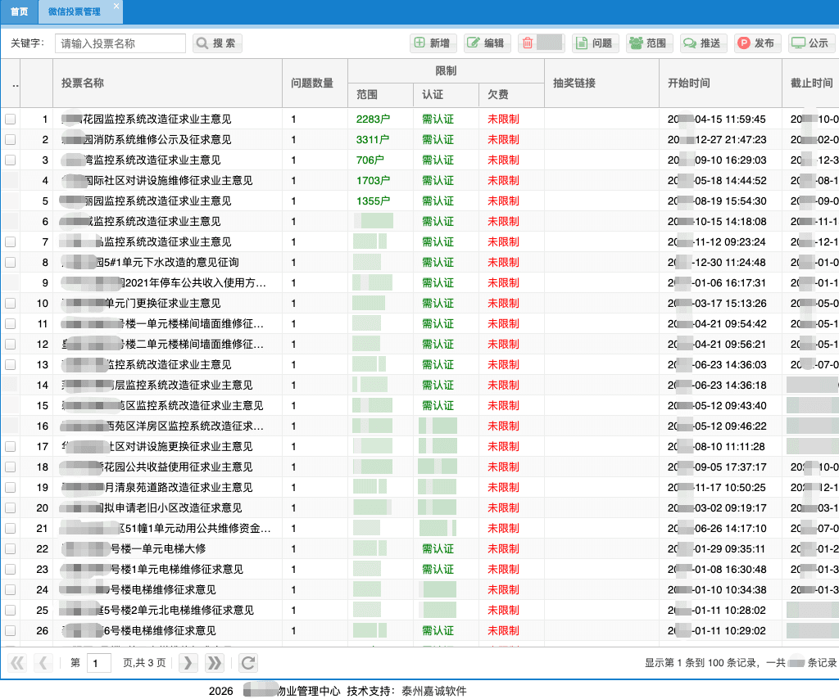Tick the checkbox for row 13

(x=10, y=364)
